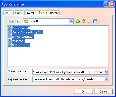Show the Recent tab
This screenshot has width=116, height=97.
pyautogui.click(x=54, y=13)
